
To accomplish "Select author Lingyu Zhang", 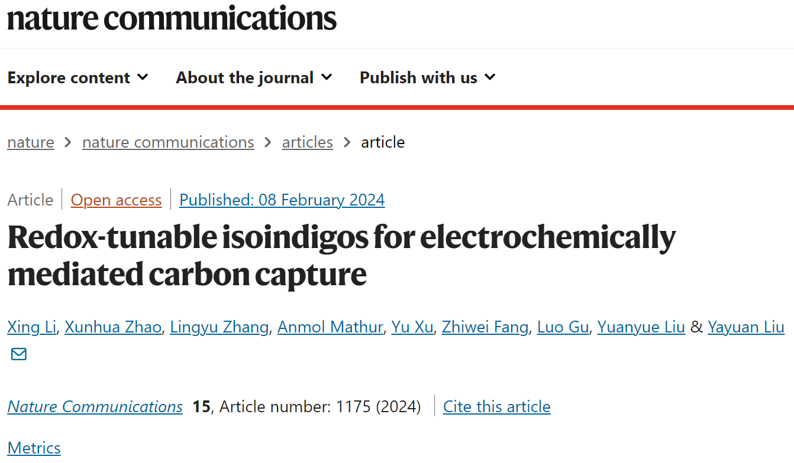I will [219, 327].
